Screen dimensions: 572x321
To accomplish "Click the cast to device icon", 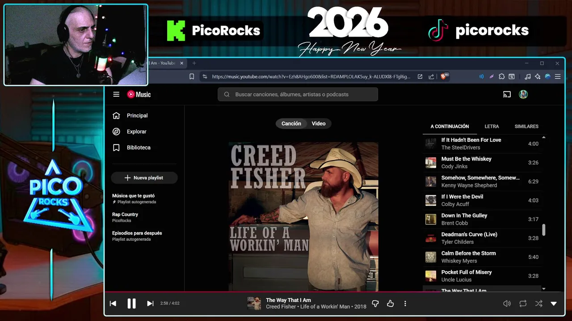I will coord(507,95).
